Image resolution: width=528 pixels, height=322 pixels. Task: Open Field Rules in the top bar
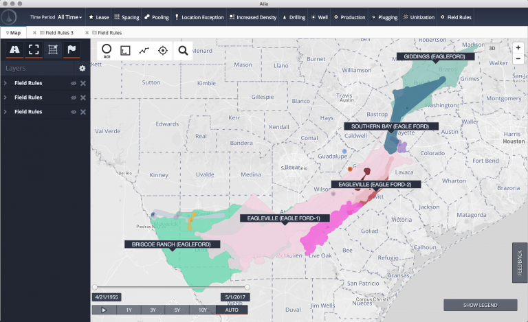click(x=456, y=17)
